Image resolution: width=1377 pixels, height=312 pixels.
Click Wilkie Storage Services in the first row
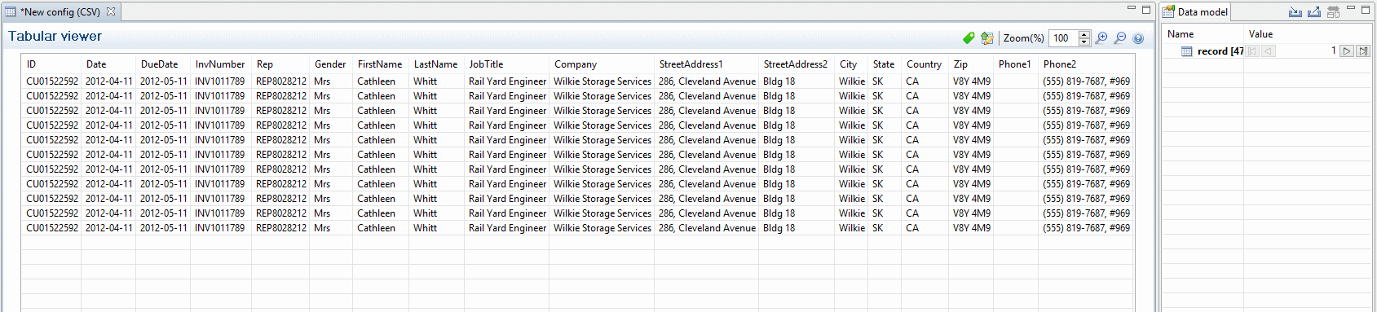click(602, 81)
